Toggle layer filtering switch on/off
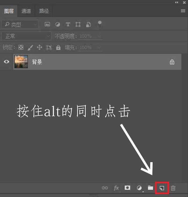The height and width of the screenshot is (197, 188). pyautogui.click(x=100, y=24)
